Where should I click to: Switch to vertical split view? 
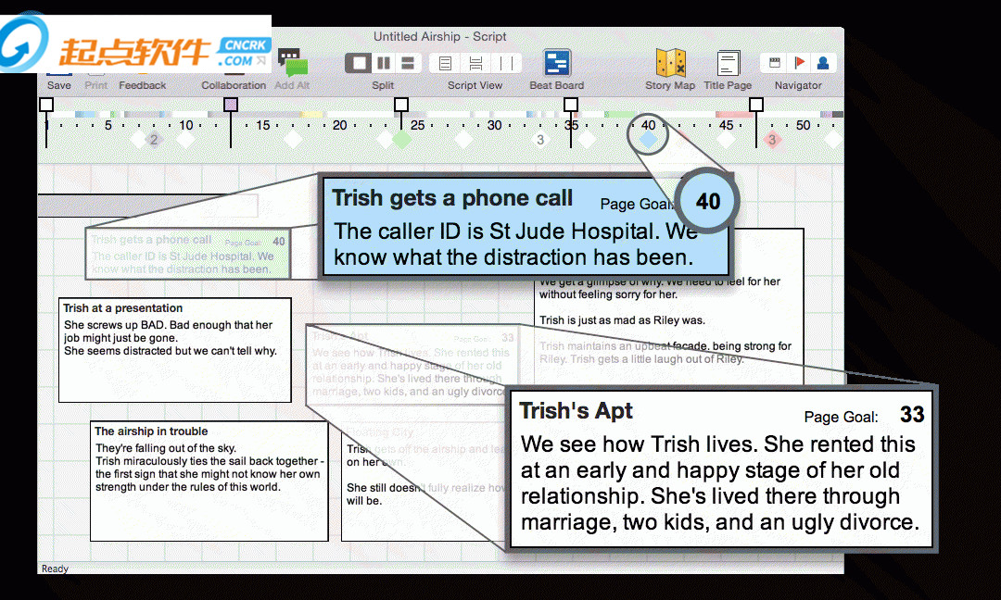pos(383,63)
